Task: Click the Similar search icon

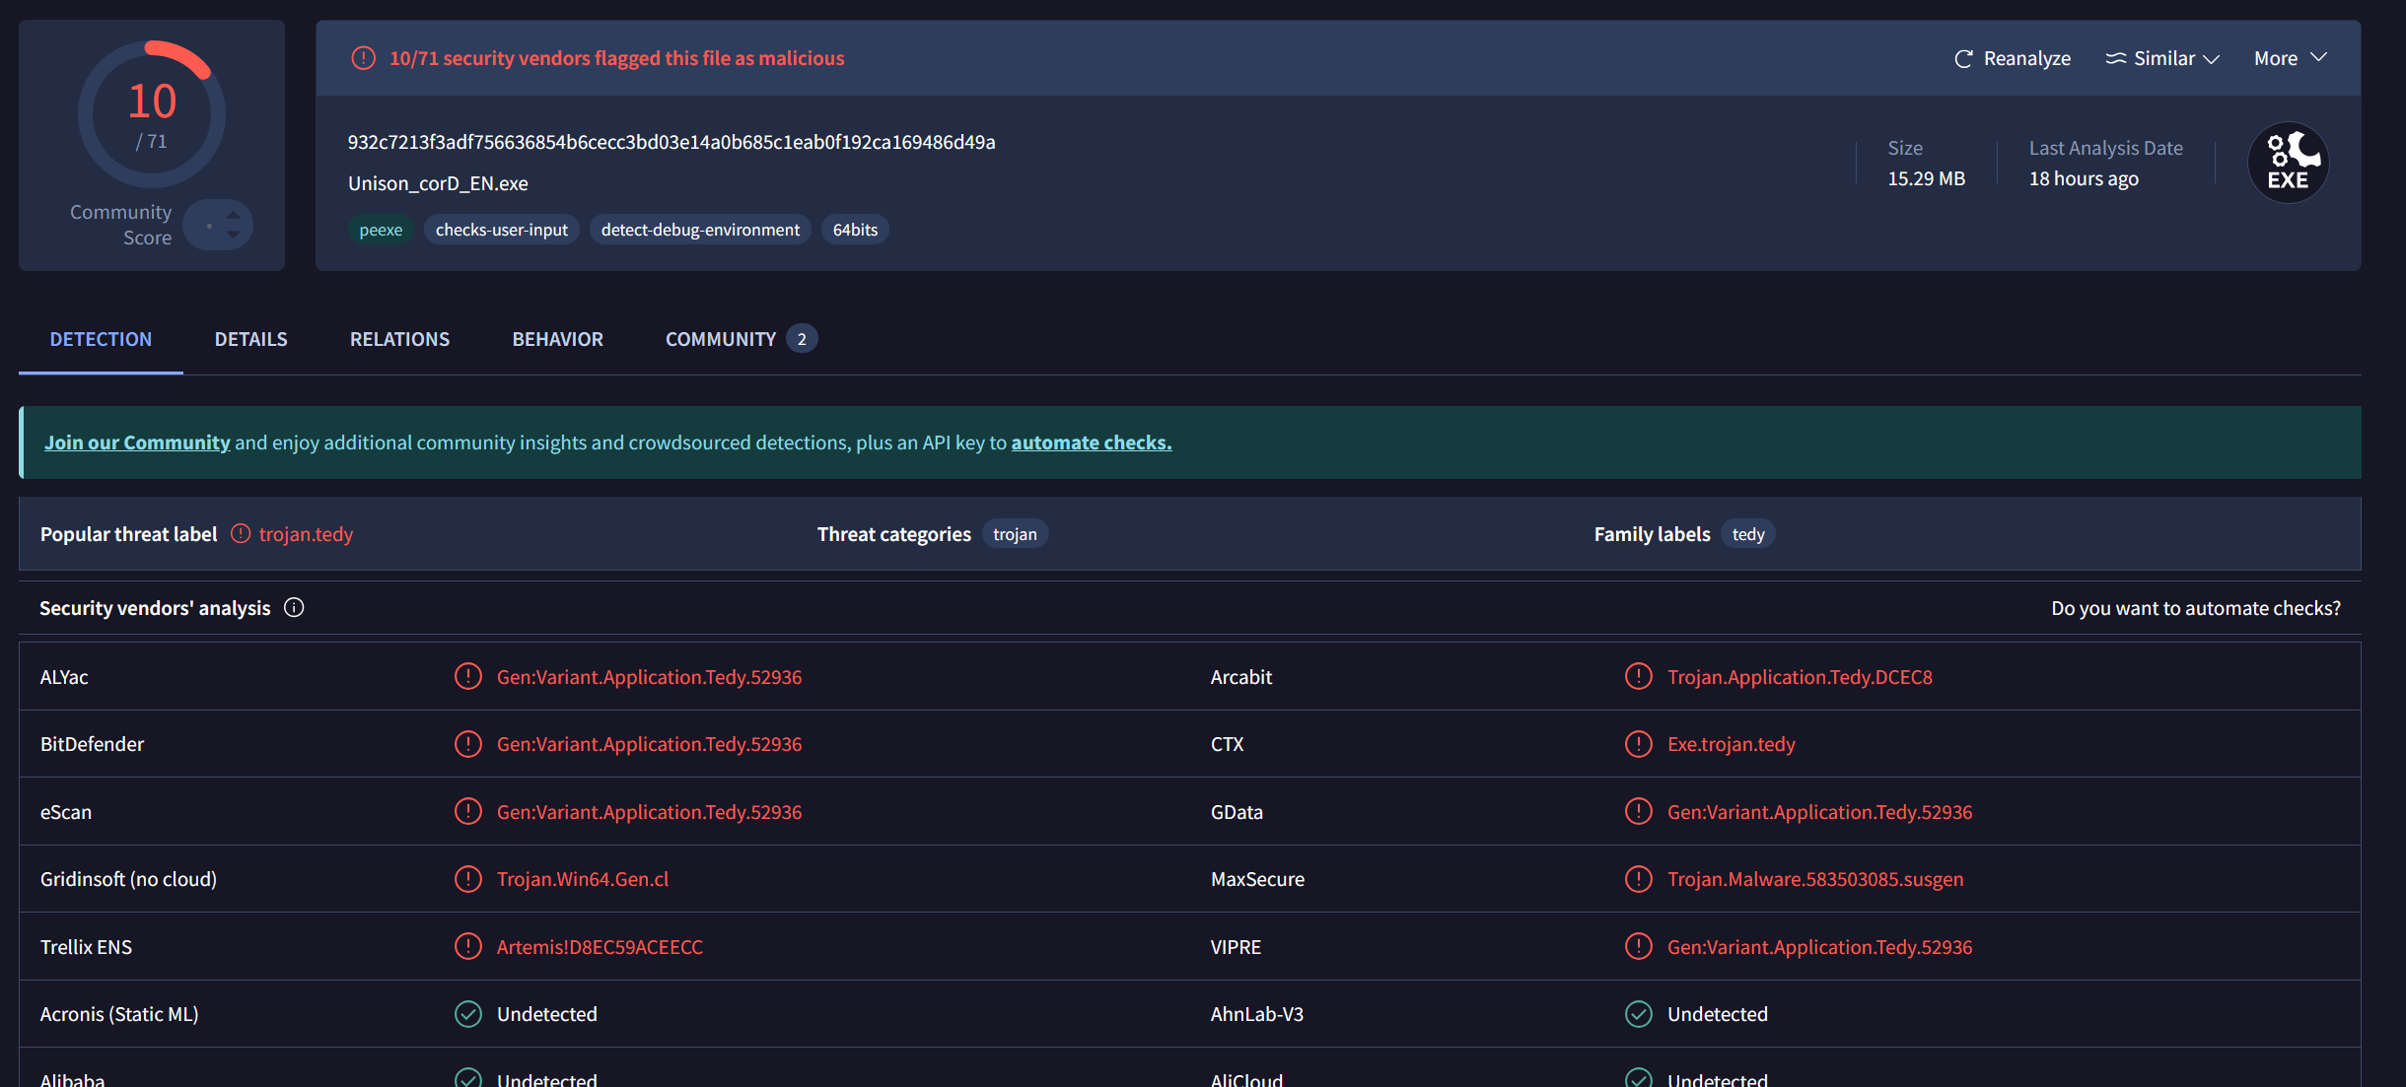Action: pyautogui.click(x=2116, y=59)
